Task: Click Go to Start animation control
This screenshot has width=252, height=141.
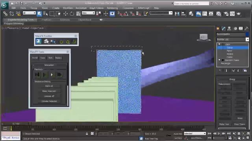Action: coord(209,134)
